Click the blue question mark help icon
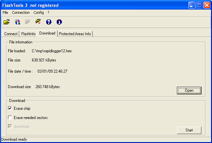The image size is (212, 143). click(x=49, y=22)
